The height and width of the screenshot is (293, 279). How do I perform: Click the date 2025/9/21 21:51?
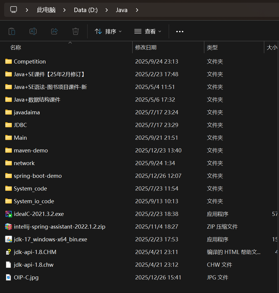coord(156,138)
